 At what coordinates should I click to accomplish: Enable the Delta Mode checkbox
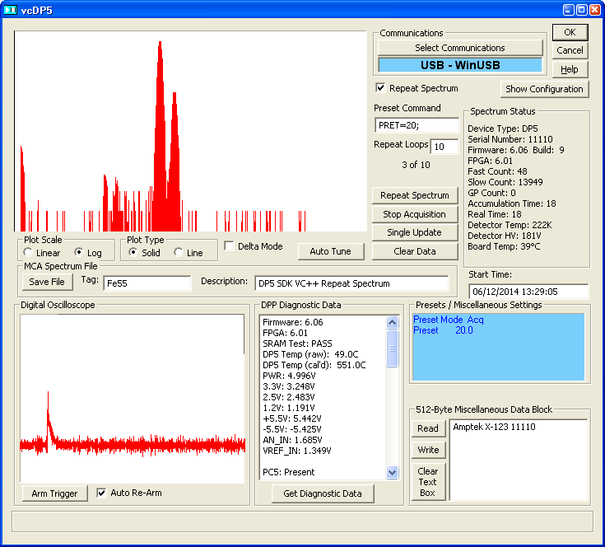(x=229, y=245)
